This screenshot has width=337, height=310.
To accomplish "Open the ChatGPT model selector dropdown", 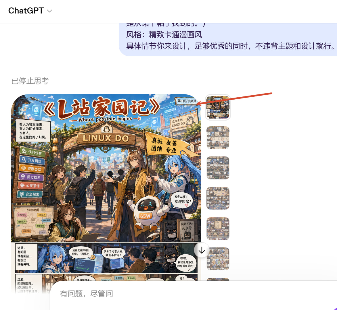I will 49,11.
